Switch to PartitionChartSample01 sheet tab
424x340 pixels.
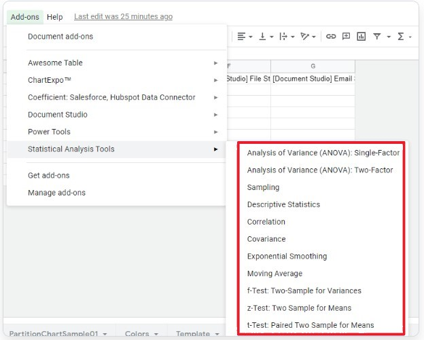(x=54, y=334)
